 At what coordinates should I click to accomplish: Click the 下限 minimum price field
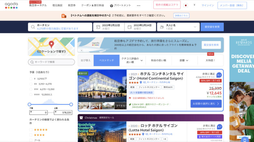pos(38,112)
